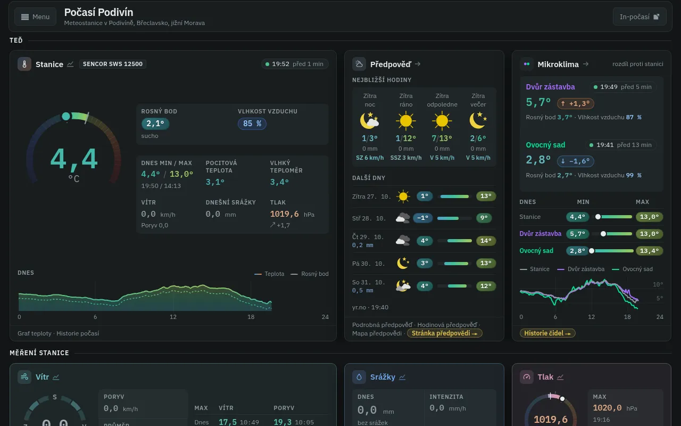
Task: Open the Menu hamburger button
Action: click(x=35, y=17)
